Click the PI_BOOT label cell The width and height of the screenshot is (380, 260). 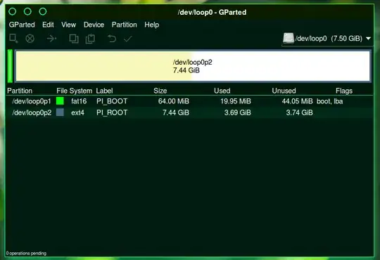[112, 101]
